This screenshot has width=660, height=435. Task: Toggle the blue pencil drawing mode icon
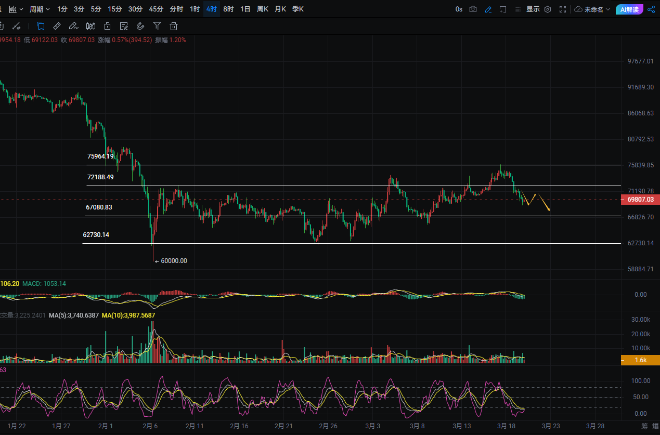(488, 9)
